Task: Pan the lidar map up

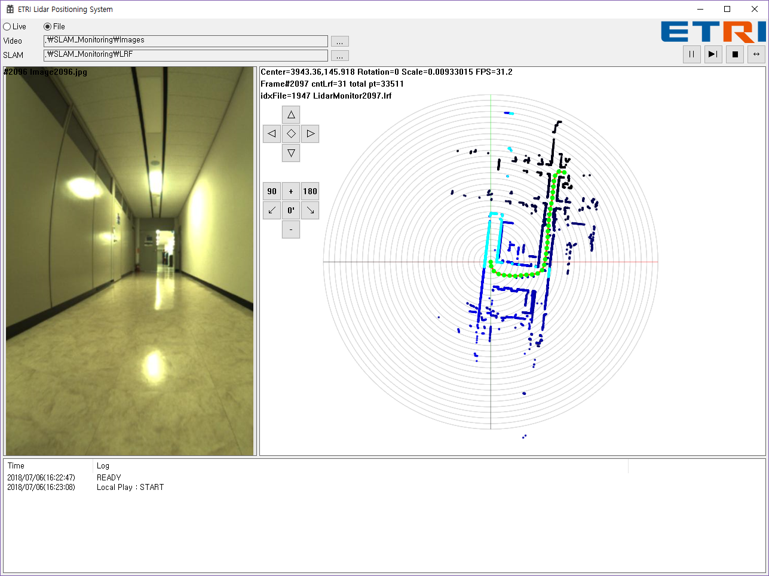Action: [291, 115]
